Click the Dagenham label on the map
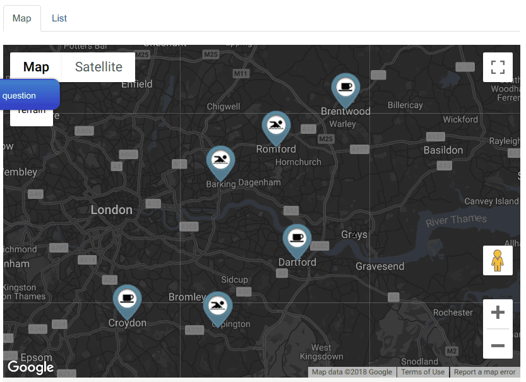The image size is (526, 382). tap(260, 182)
